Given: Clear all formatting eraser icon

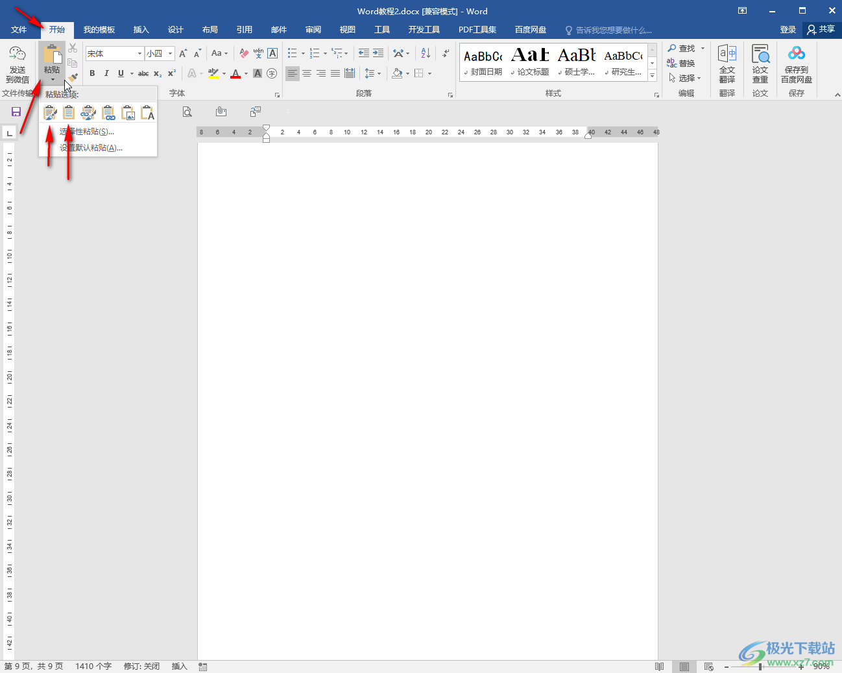Looking at the screenshot, I should coord(244,53).
